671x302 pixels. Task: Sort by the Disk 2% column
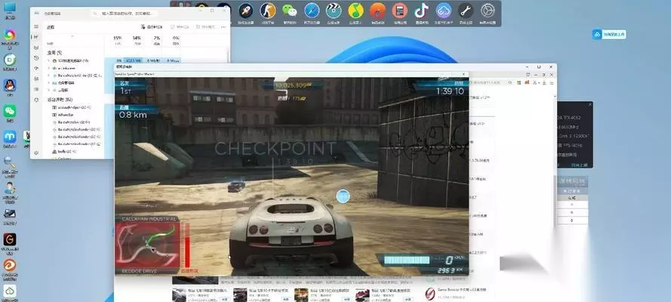click(x=157, y=40)
